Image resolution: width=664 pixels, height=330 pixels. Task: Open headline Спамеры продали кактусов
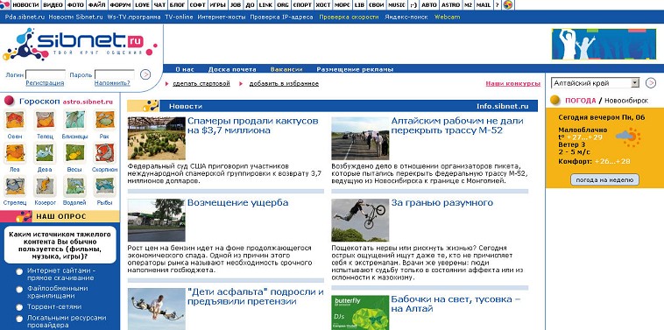click(x=252, y=126)
